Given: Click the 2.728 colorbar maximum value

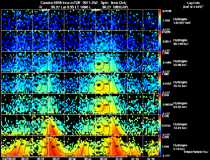Looking at the screenshot, I should pyautogui.click(x=165, y=116).
